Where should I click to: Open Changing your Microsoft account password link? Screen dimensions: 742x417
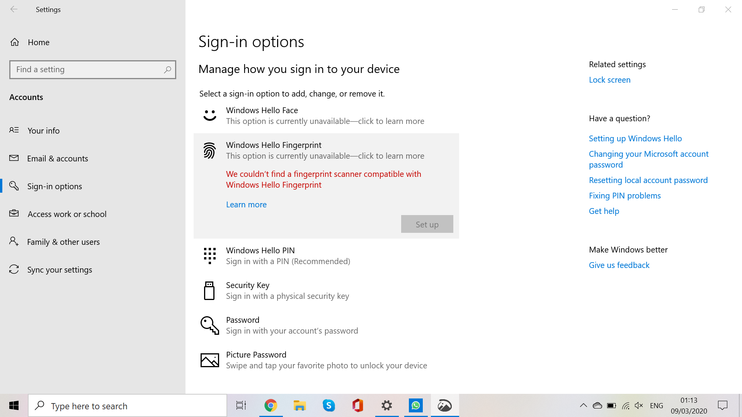pos(648,159)
